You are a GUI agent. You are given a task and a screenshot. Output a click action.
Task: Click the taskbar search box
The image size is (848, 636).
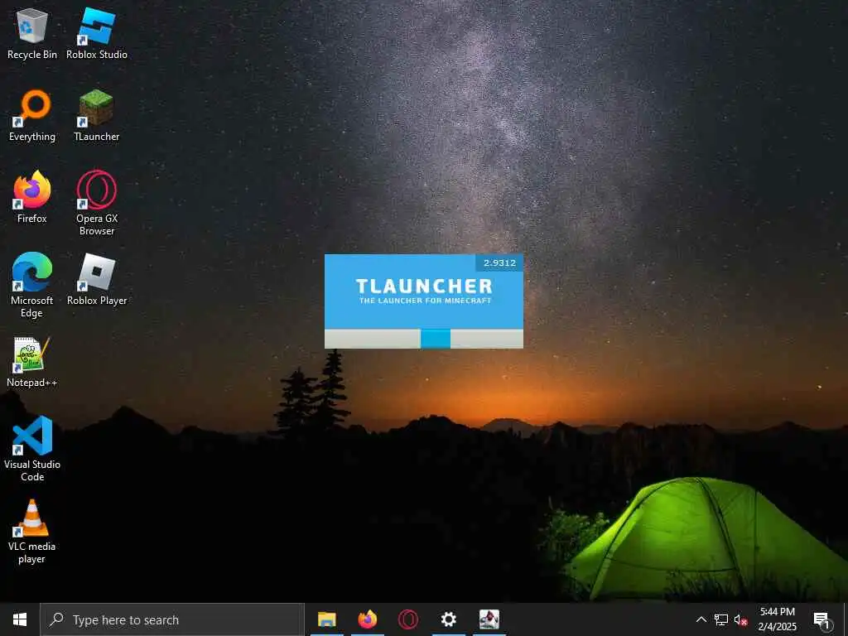172,619
